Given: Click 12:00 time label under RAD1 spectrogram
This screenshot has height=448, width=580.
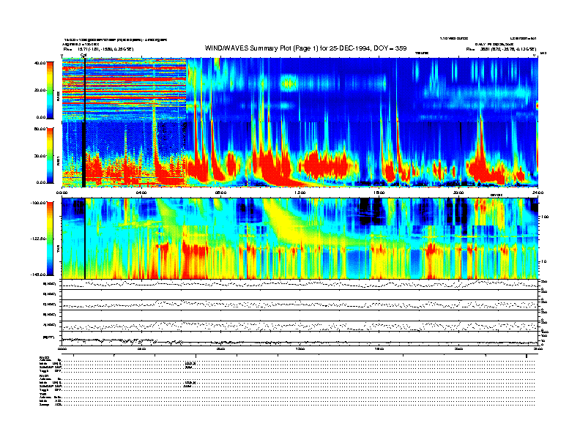Looking at the screenshot, I should pyautogui.click(x=300, y=193).
